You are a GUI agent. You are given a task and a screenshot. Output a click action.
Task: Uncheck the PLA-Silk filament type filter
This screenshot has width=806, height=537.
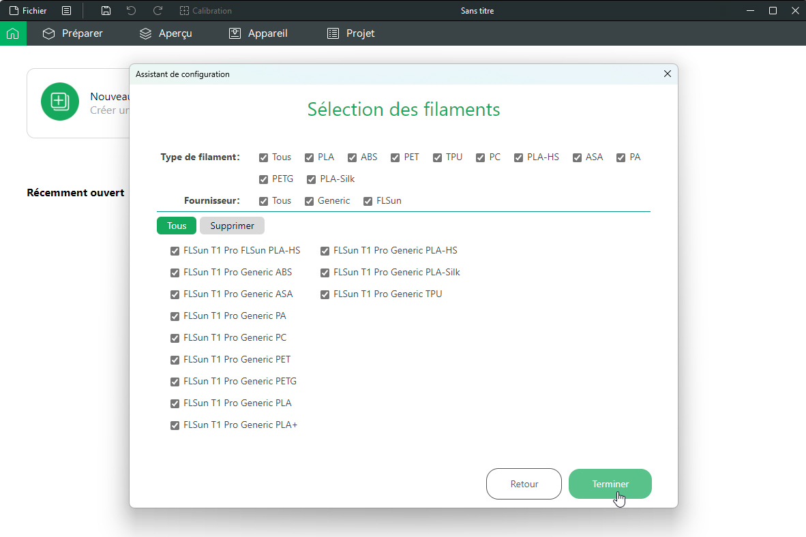pos(312,179)
